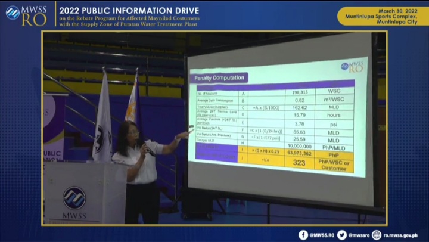Click the 323 result value cell
Image resolution: width=429 pixels, height=242 pixels.
pyautogui.click(x=299, y=163)
